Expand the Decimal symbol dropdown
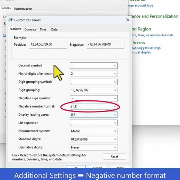 [x=94, y=65]
